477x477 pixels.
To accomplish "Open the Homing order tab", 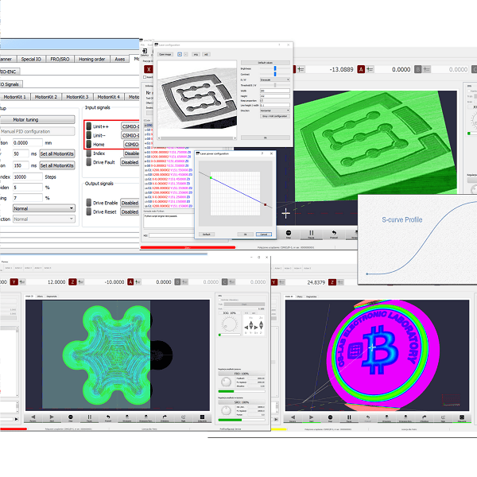I will [88, 59].
